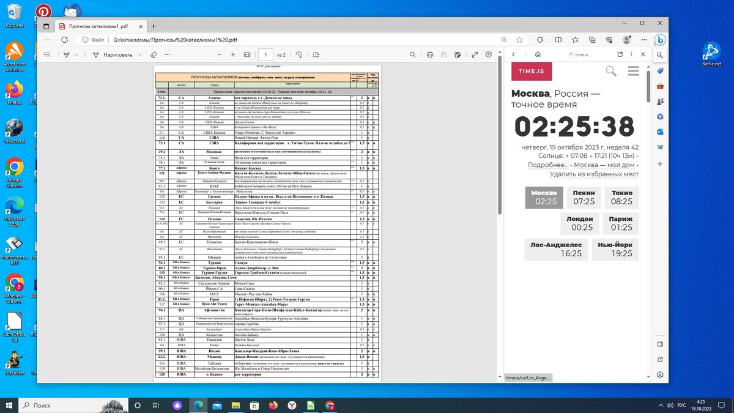Open Edge sidebar Shopping tag icon
The height and width of the screenshot is (413, 734).
click(x=661, y=71)
